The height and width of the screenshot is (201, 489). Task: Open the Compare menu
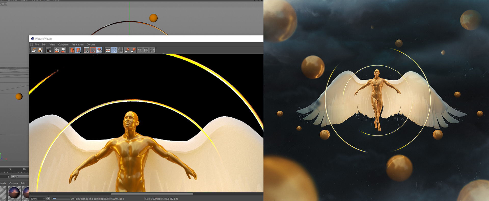click(x=63, y=44)
